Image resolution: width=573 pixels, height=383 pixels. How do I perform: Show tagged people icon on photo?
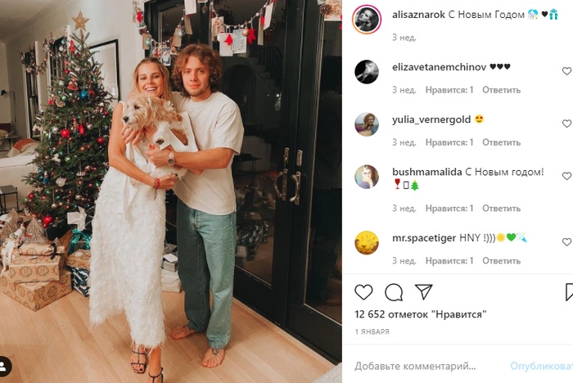pos(3,366)
